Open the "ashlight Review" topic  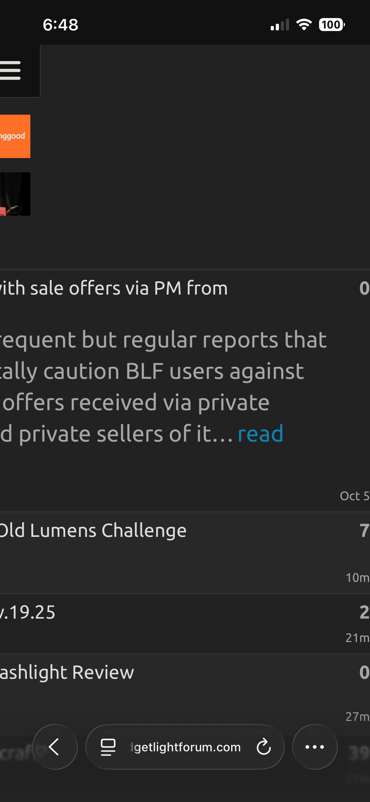(67, 672)
